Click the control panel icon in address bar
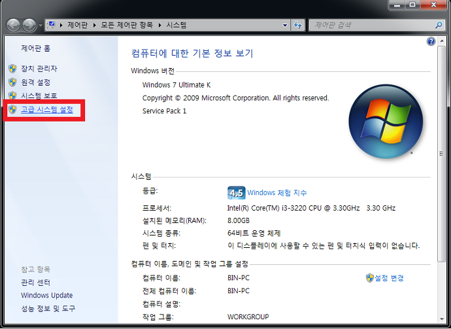The image size is (451, 329). (x=52, y=25)
